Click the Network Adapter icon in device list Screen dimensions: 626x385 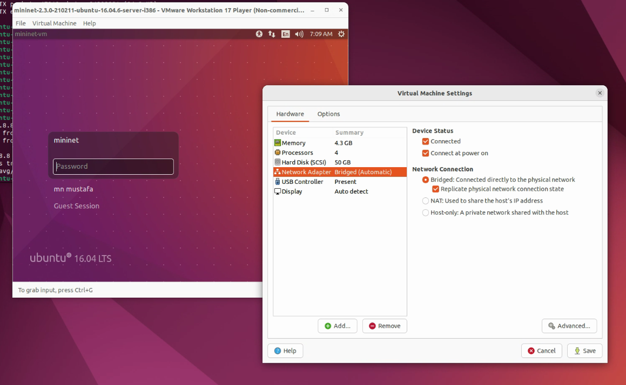(x=278, y=172)
